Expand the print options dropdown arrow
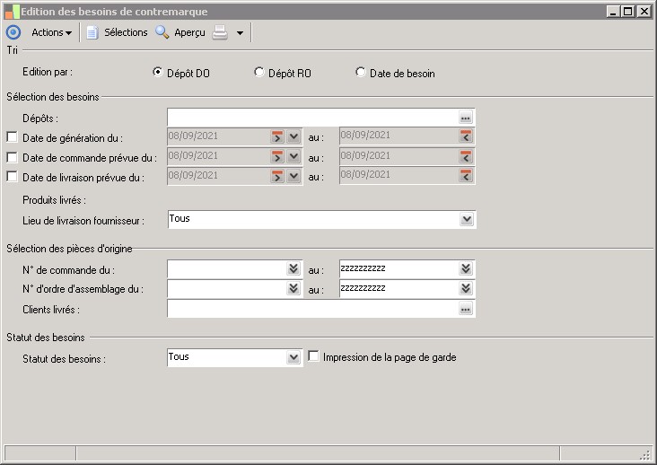Viewport: 657px width, 465px height. coord(240,33)
